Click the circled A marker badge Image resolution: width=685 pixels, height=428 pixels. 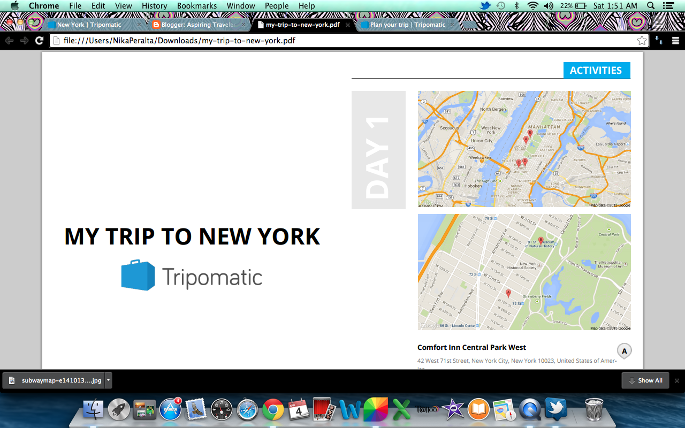[624, 351]
